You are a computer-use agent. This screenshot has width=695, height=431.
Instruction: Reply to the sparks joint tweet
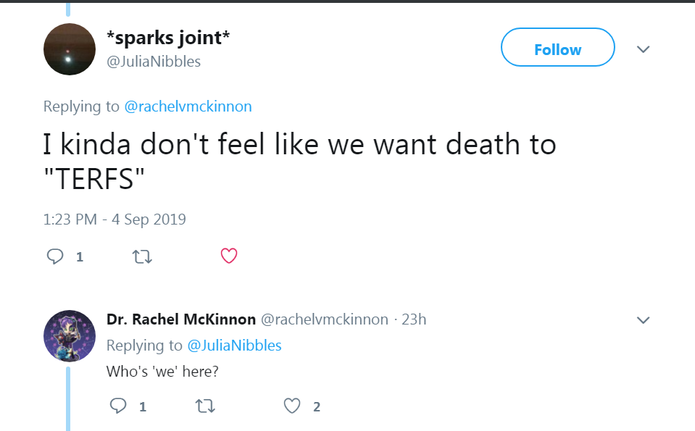(x=56, y=256)
